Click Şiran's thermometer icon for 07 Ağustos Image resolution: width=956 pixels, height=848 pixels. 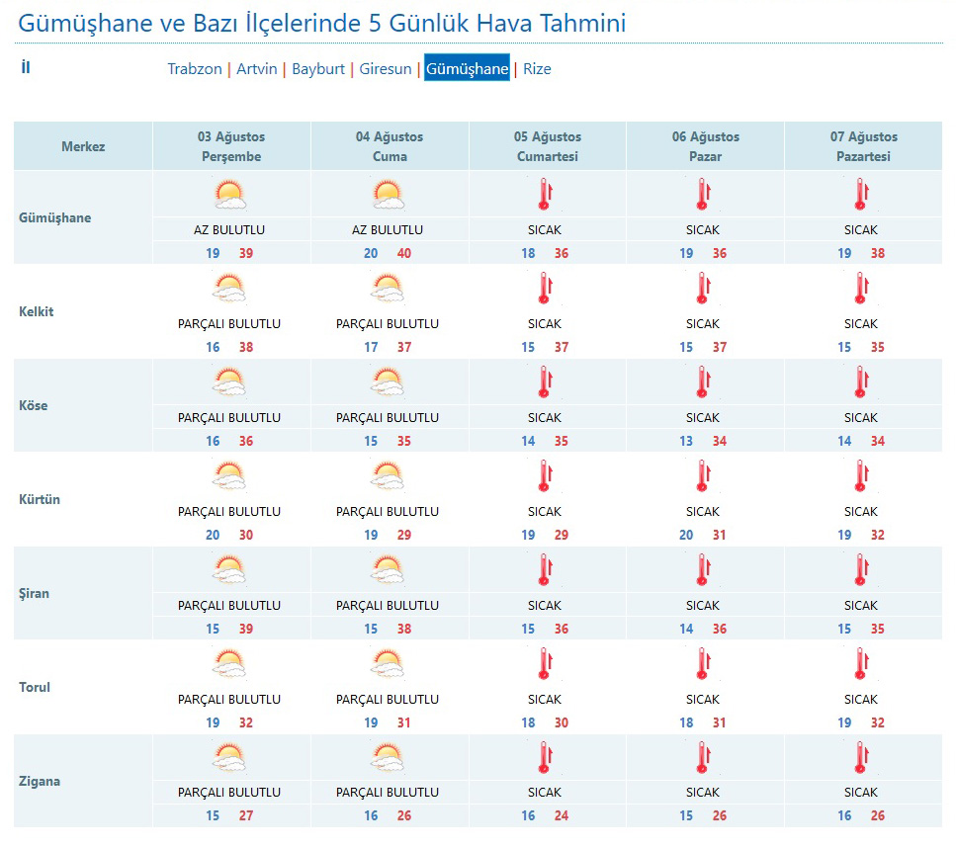click(x=860, y=570)
